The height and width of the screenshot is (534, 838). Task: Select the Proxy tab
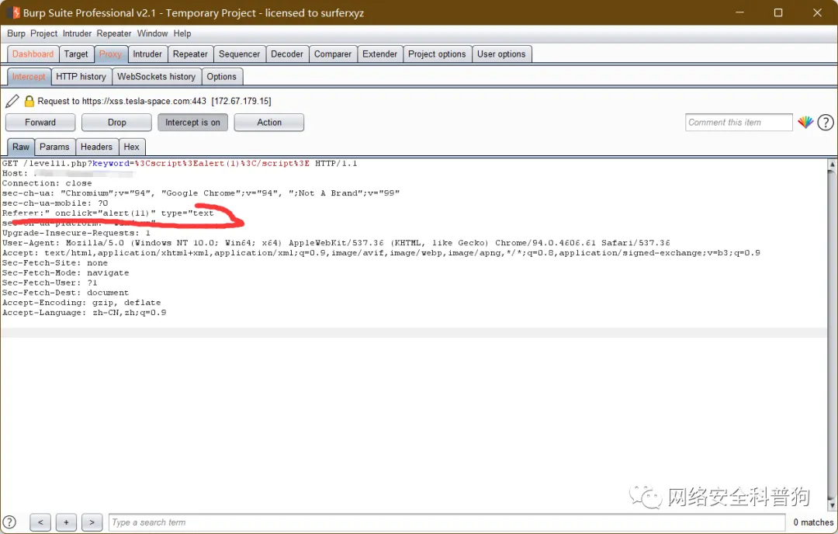(x=111, y=54)
